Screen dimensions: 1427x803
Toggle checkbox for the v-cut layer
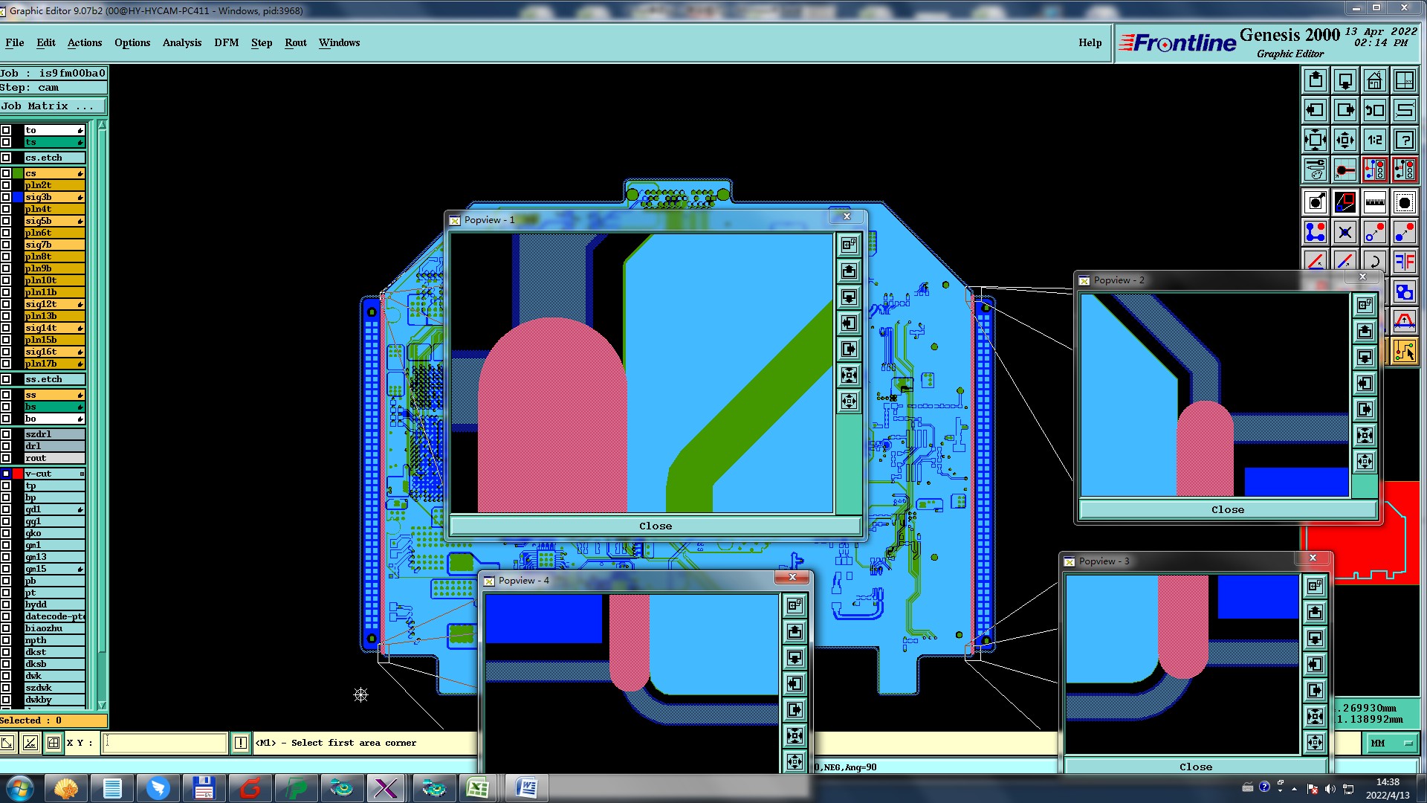[x=6, y=474]
